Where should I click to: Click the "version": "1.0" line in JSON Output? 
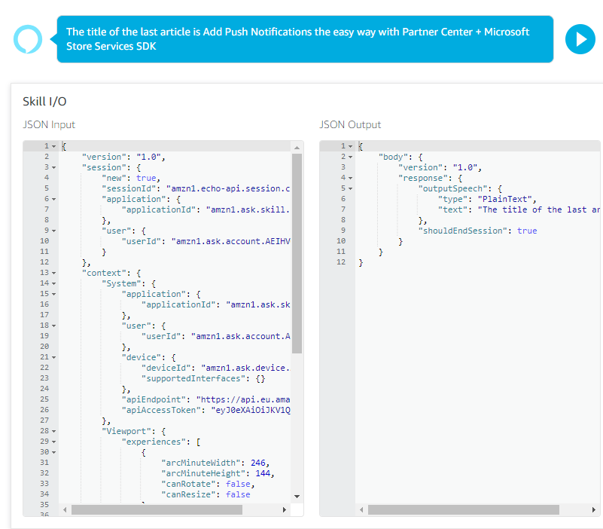coord(440,167)
